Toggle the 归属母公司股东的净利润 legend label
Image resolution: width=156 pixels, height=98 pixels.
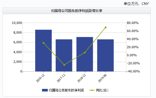[66, 90]
